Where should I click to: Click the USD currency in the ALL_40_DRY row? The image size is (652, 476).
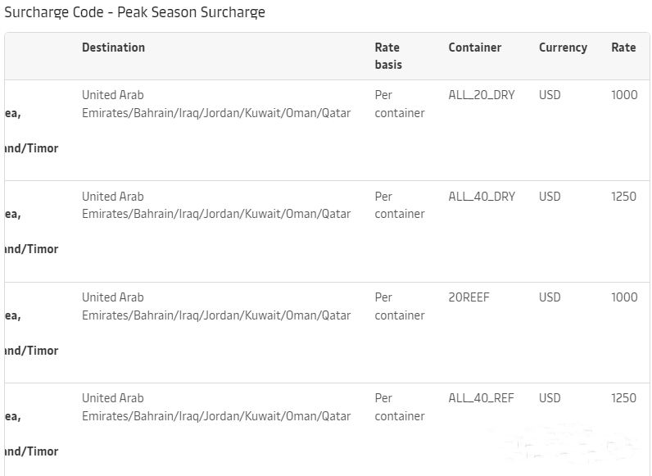[550, 197]
